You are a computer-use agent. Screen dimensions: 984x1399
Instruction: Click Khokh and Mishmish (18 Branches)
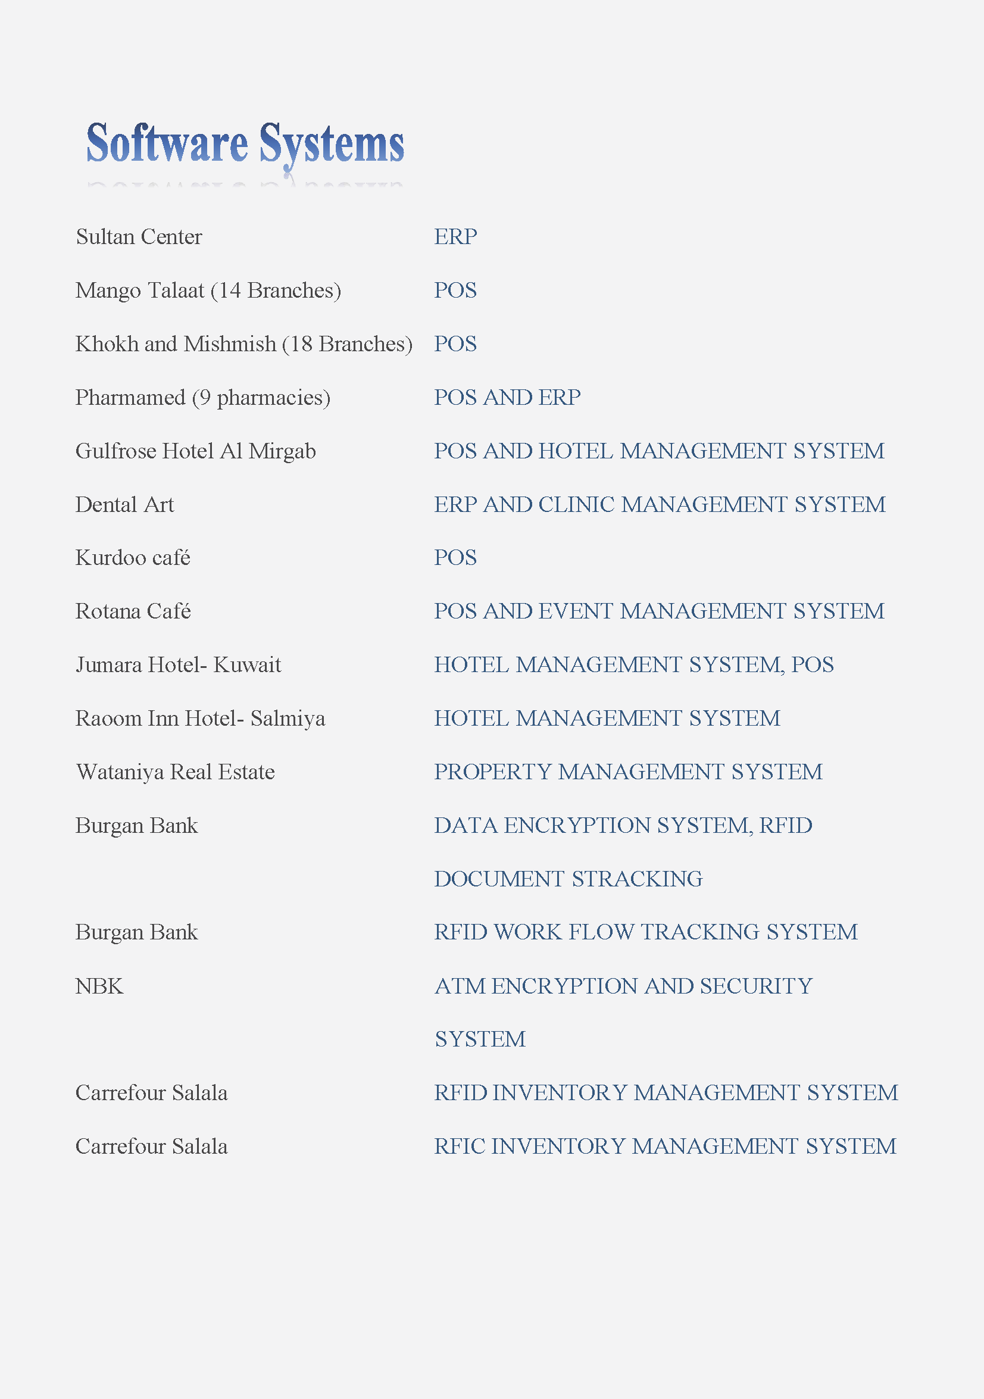click(243, 344)
